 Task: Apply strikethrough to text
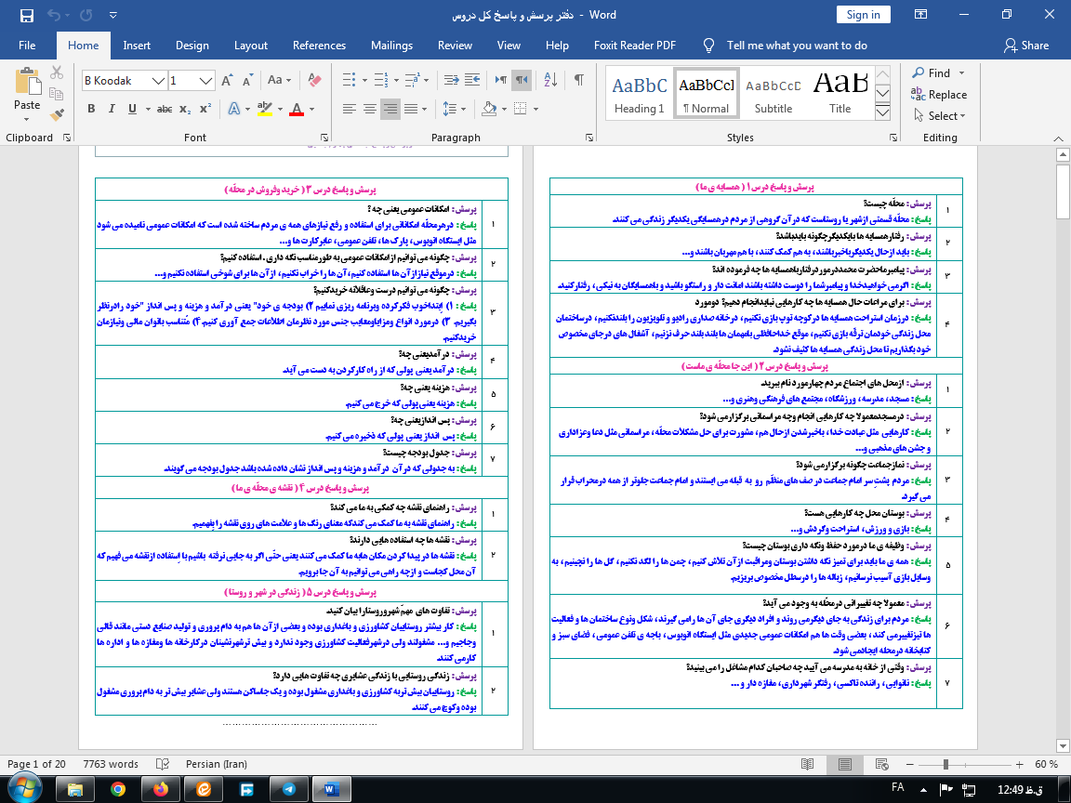click(x=164, y=109)
